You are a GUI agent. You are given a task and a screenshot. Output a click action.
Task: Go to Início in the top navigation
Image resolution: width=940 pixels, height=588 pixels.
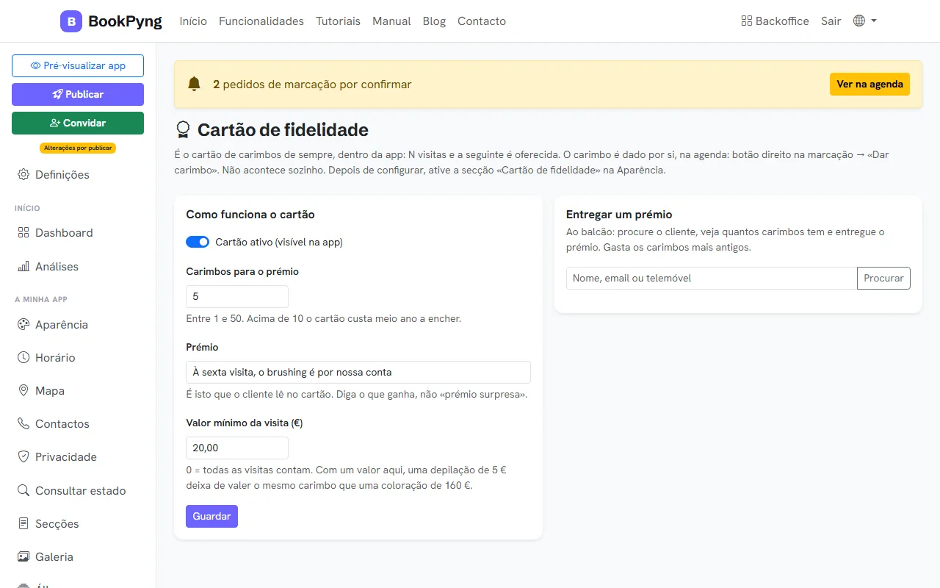coord(193,21)
